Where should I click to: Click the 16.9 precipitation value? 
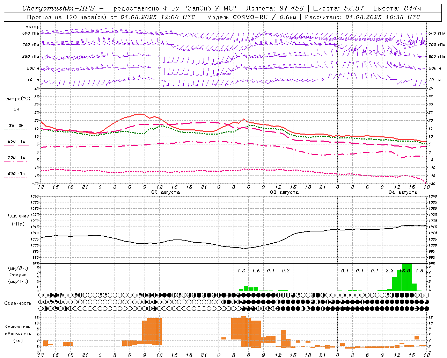point(404,271)
